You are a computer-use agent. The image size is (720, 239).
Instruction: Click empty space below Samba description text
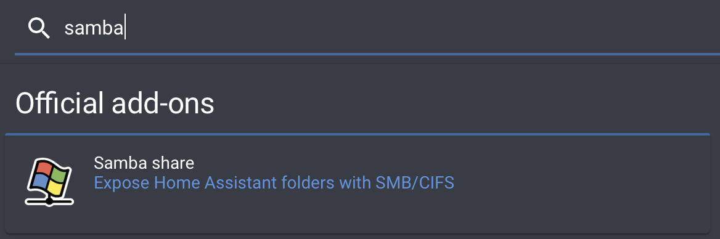point(274,212)
